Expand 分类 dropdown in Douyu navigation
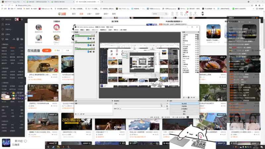 pos(89,14)
